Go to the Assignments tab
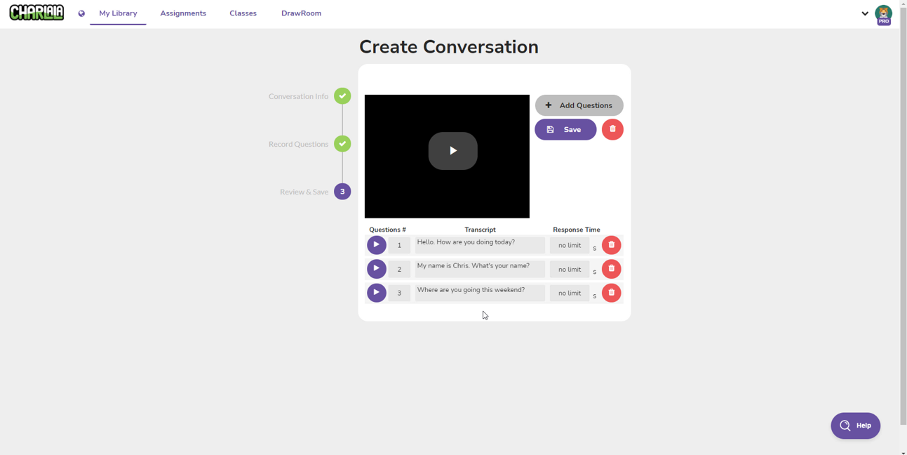The height and width of the screenshot is (455, 907). 183,13
